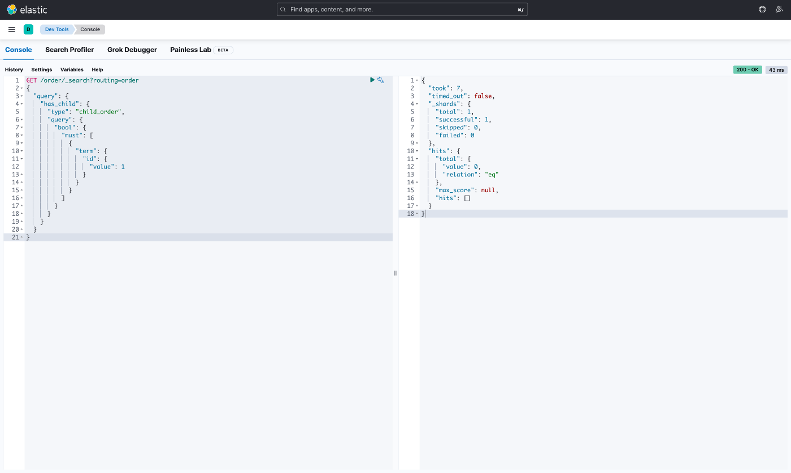791x473 pixels.
Task: Switch to the Console tab
Action: (19, 50)
